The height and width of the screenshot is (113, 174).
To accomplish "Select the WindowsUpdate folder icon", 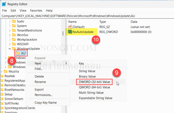I will tap(14, 49).
